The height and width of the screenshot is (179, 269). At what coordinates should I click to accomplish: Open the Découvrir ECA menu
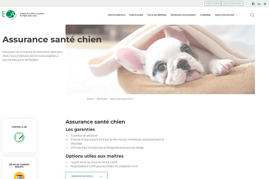(117, 15)
